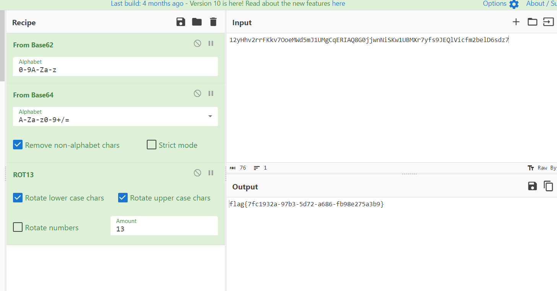The height and width of the screenshot is (291, 557).
Task: Toggle Rotate lower case chars
Action: [x=18, y=198]
